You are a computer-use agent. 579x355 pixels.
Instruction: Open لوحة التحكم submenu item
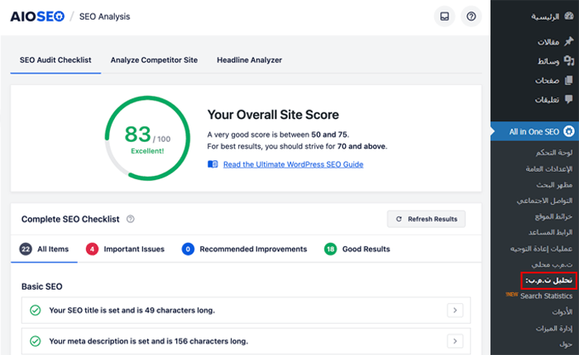554,152
